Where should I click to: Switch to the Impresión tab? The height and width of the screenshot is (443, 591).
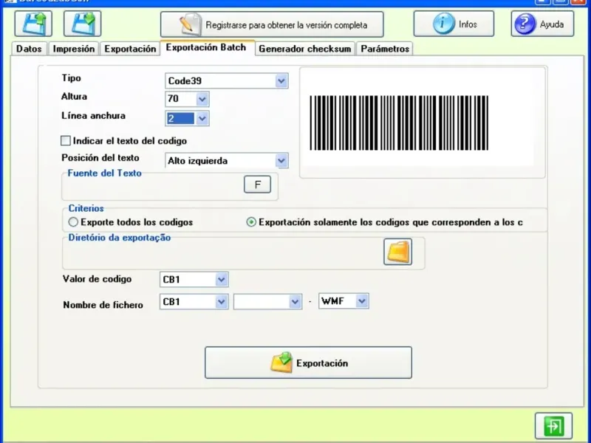(74, 49)
